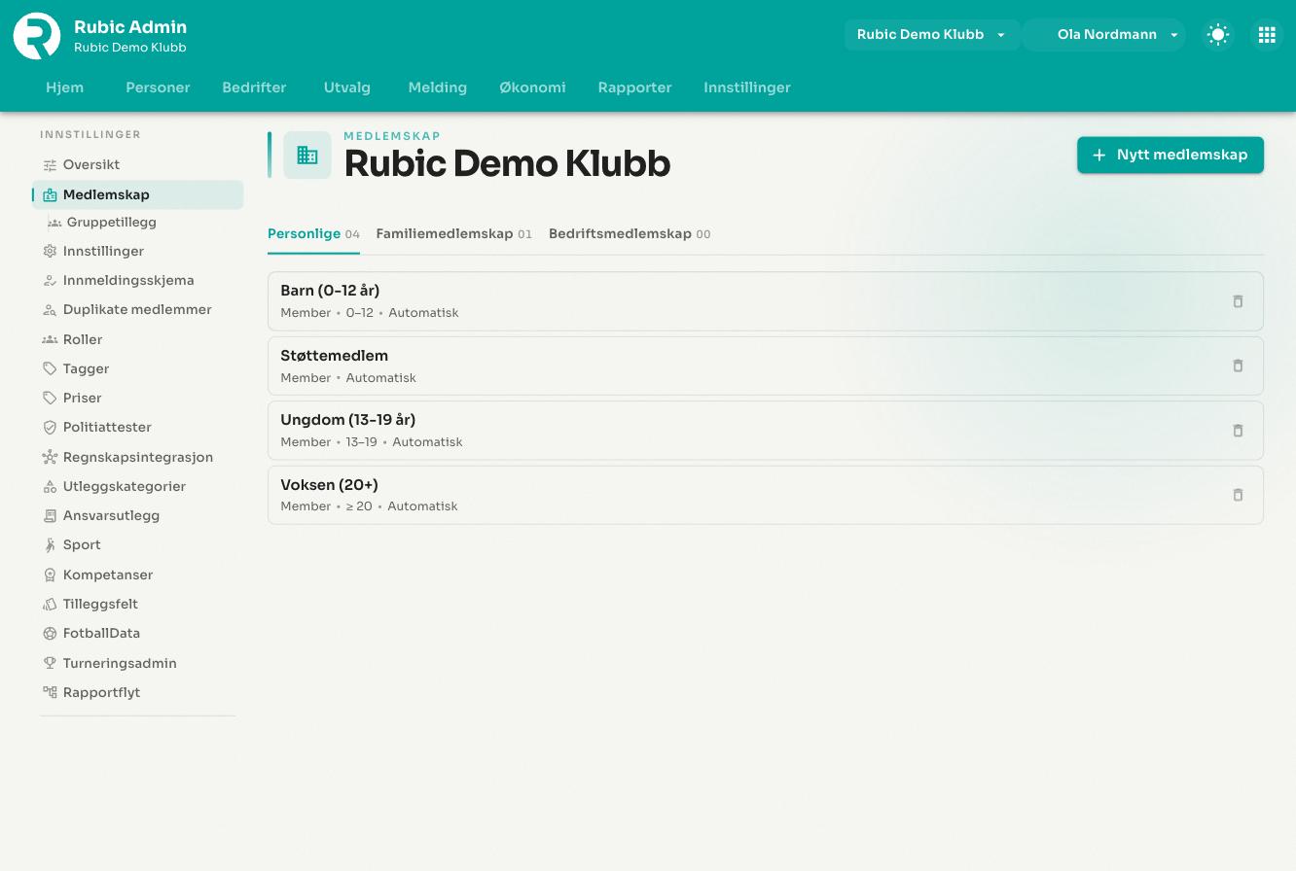Click the Duplikate medlemmer sidebar icon
The image size is (1296, 871).
(x=50, y=310)
